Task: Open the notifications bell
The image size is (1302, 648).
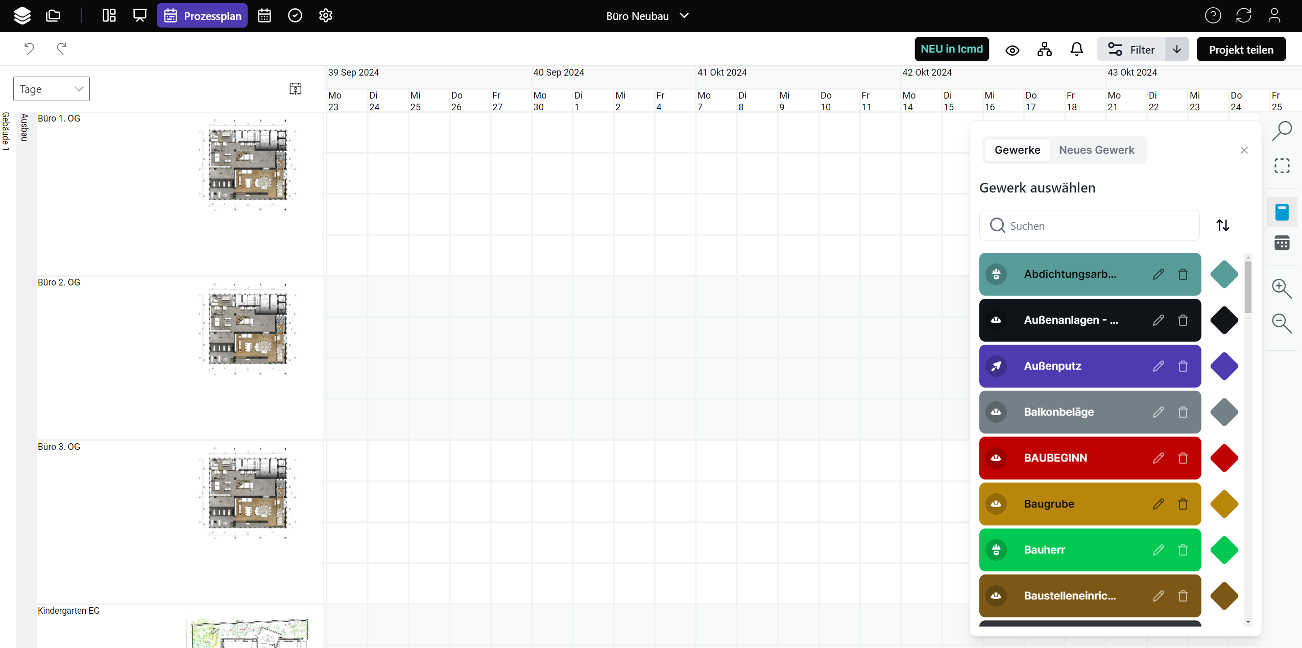Action: [1076, 50]
